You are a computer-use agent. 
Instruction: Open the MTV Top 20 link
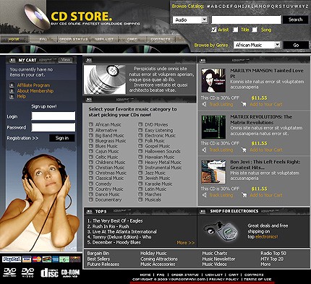pyautogui.click(x=272, y=259)
